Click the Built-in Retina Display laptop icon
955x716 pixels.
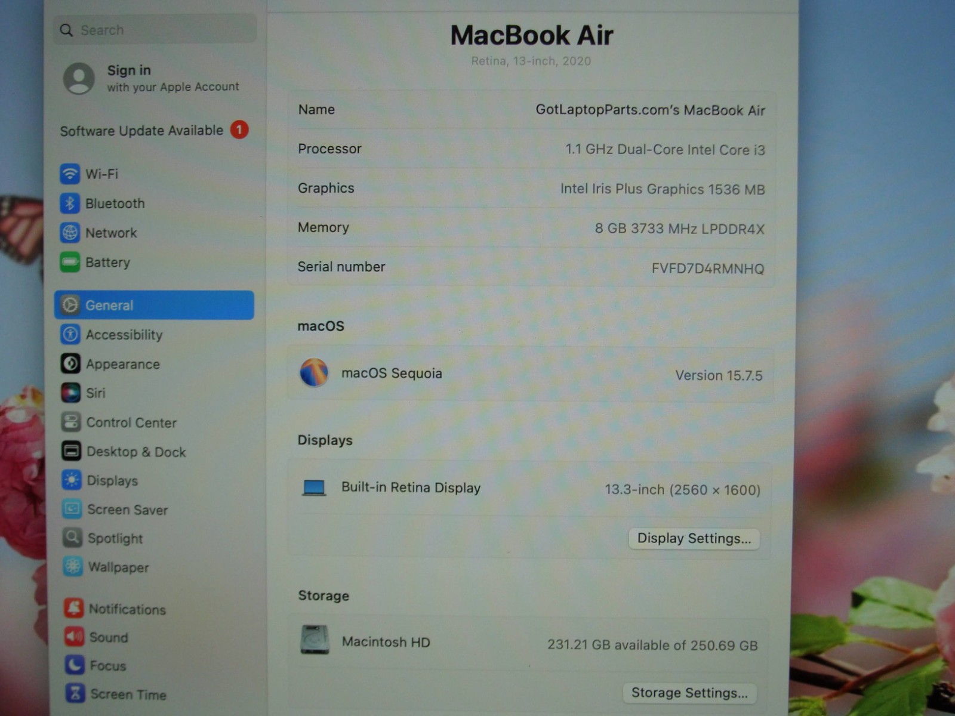pyautogui.click(x=314, y=488)
